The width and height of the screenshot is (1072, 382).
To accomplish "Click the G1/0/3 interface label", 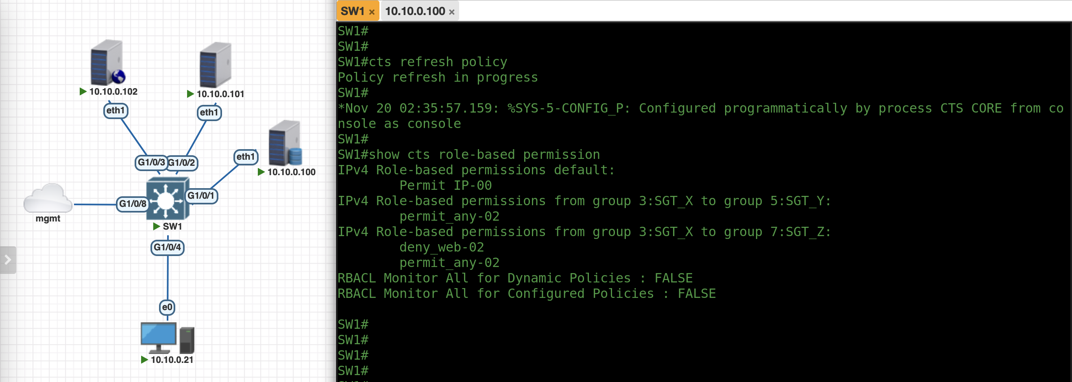I will coord(150,162).
